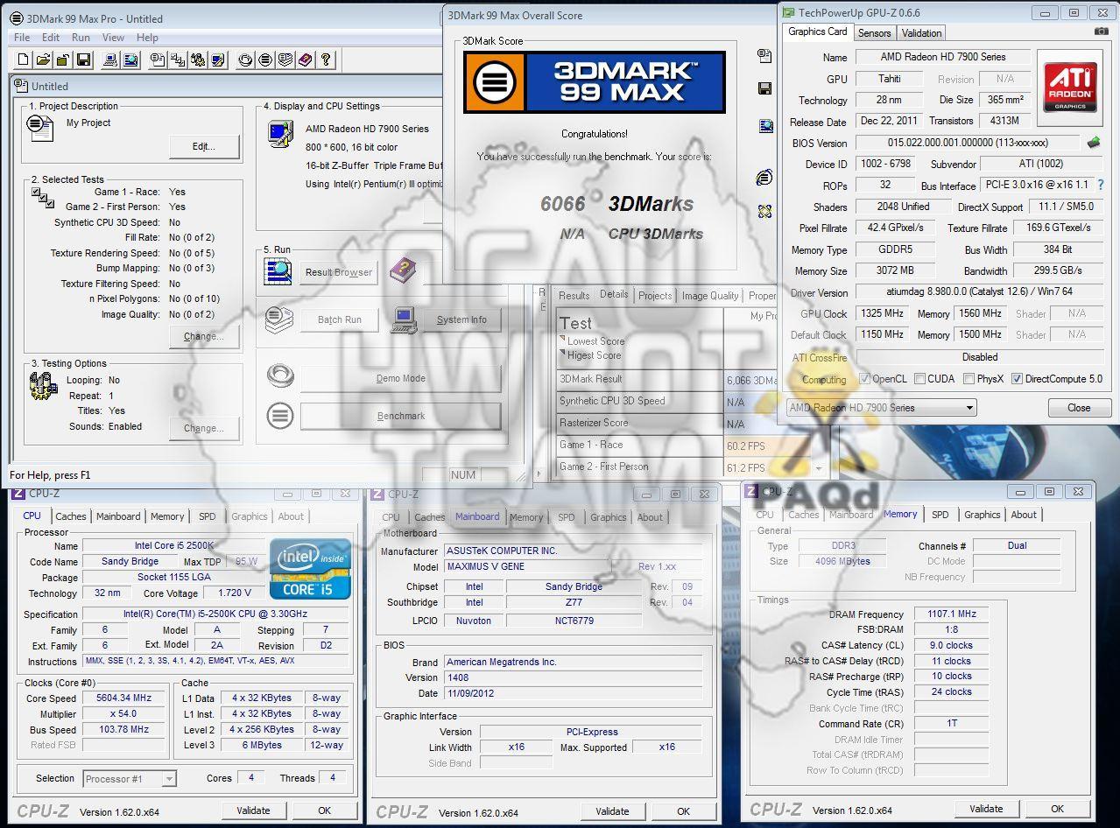Click the DRAM Frequency 1107.1 MHz value
Screen dimensions: 1120x828
pyautogui.click(x=952, y=614)
